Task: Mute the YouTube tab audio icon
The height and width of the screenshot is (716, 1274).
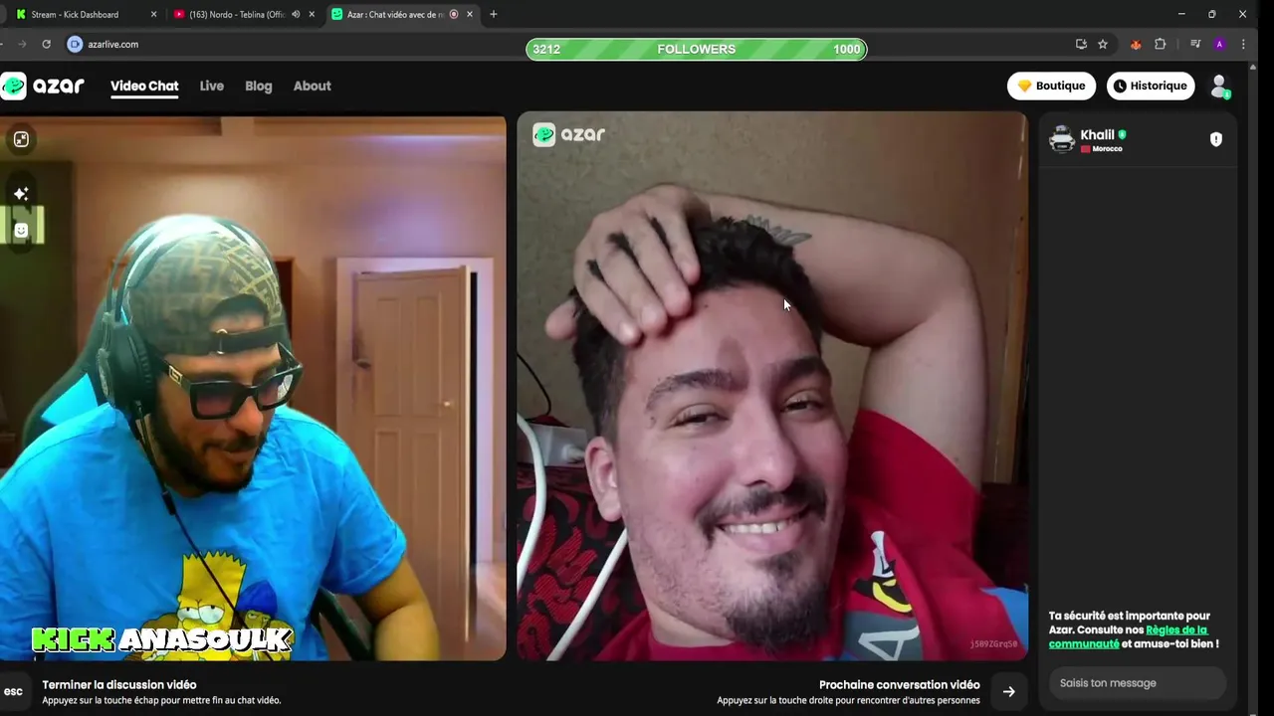Action: (x=296, y=15)
